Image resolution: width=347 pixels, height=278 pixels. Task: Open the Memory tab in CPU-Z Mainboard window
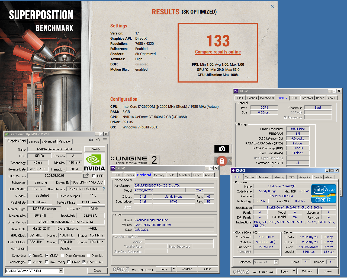pyautogui.click(x=159, y=175)
